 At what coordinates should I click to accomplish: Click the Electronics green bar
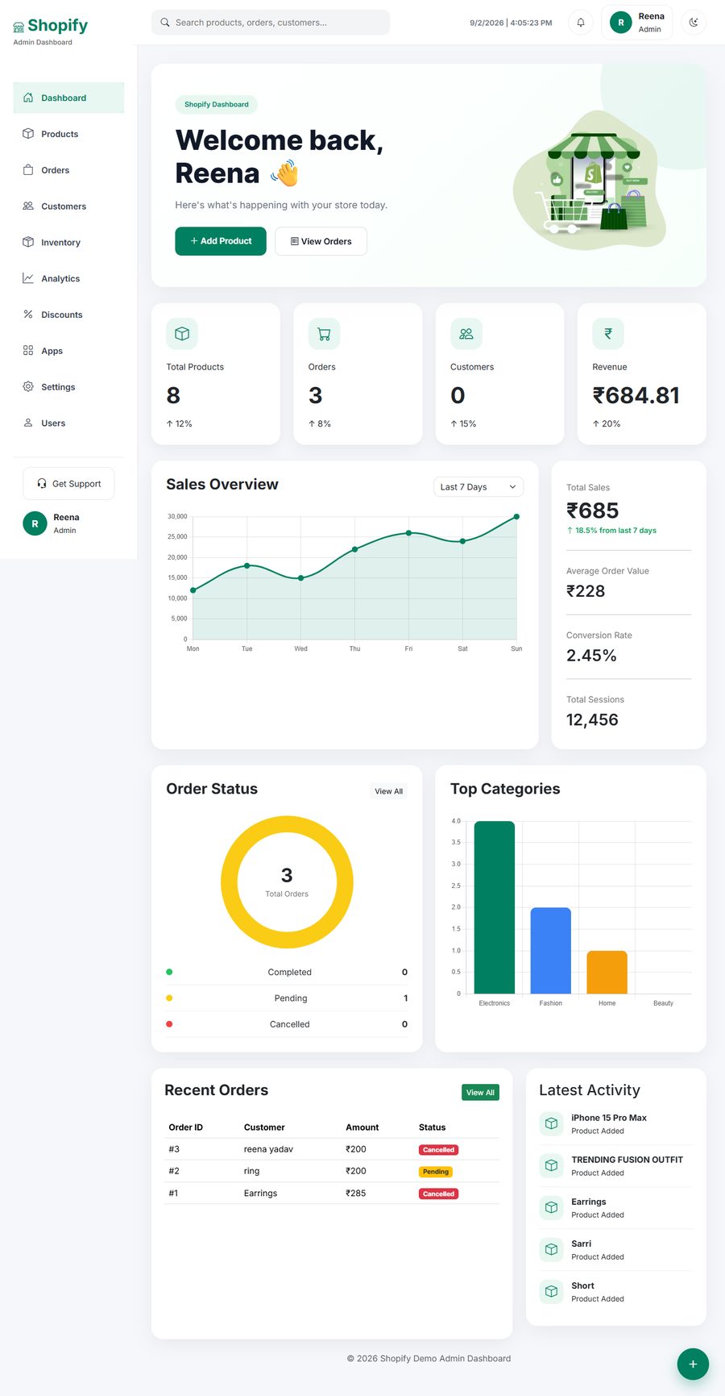pos(495,907)
